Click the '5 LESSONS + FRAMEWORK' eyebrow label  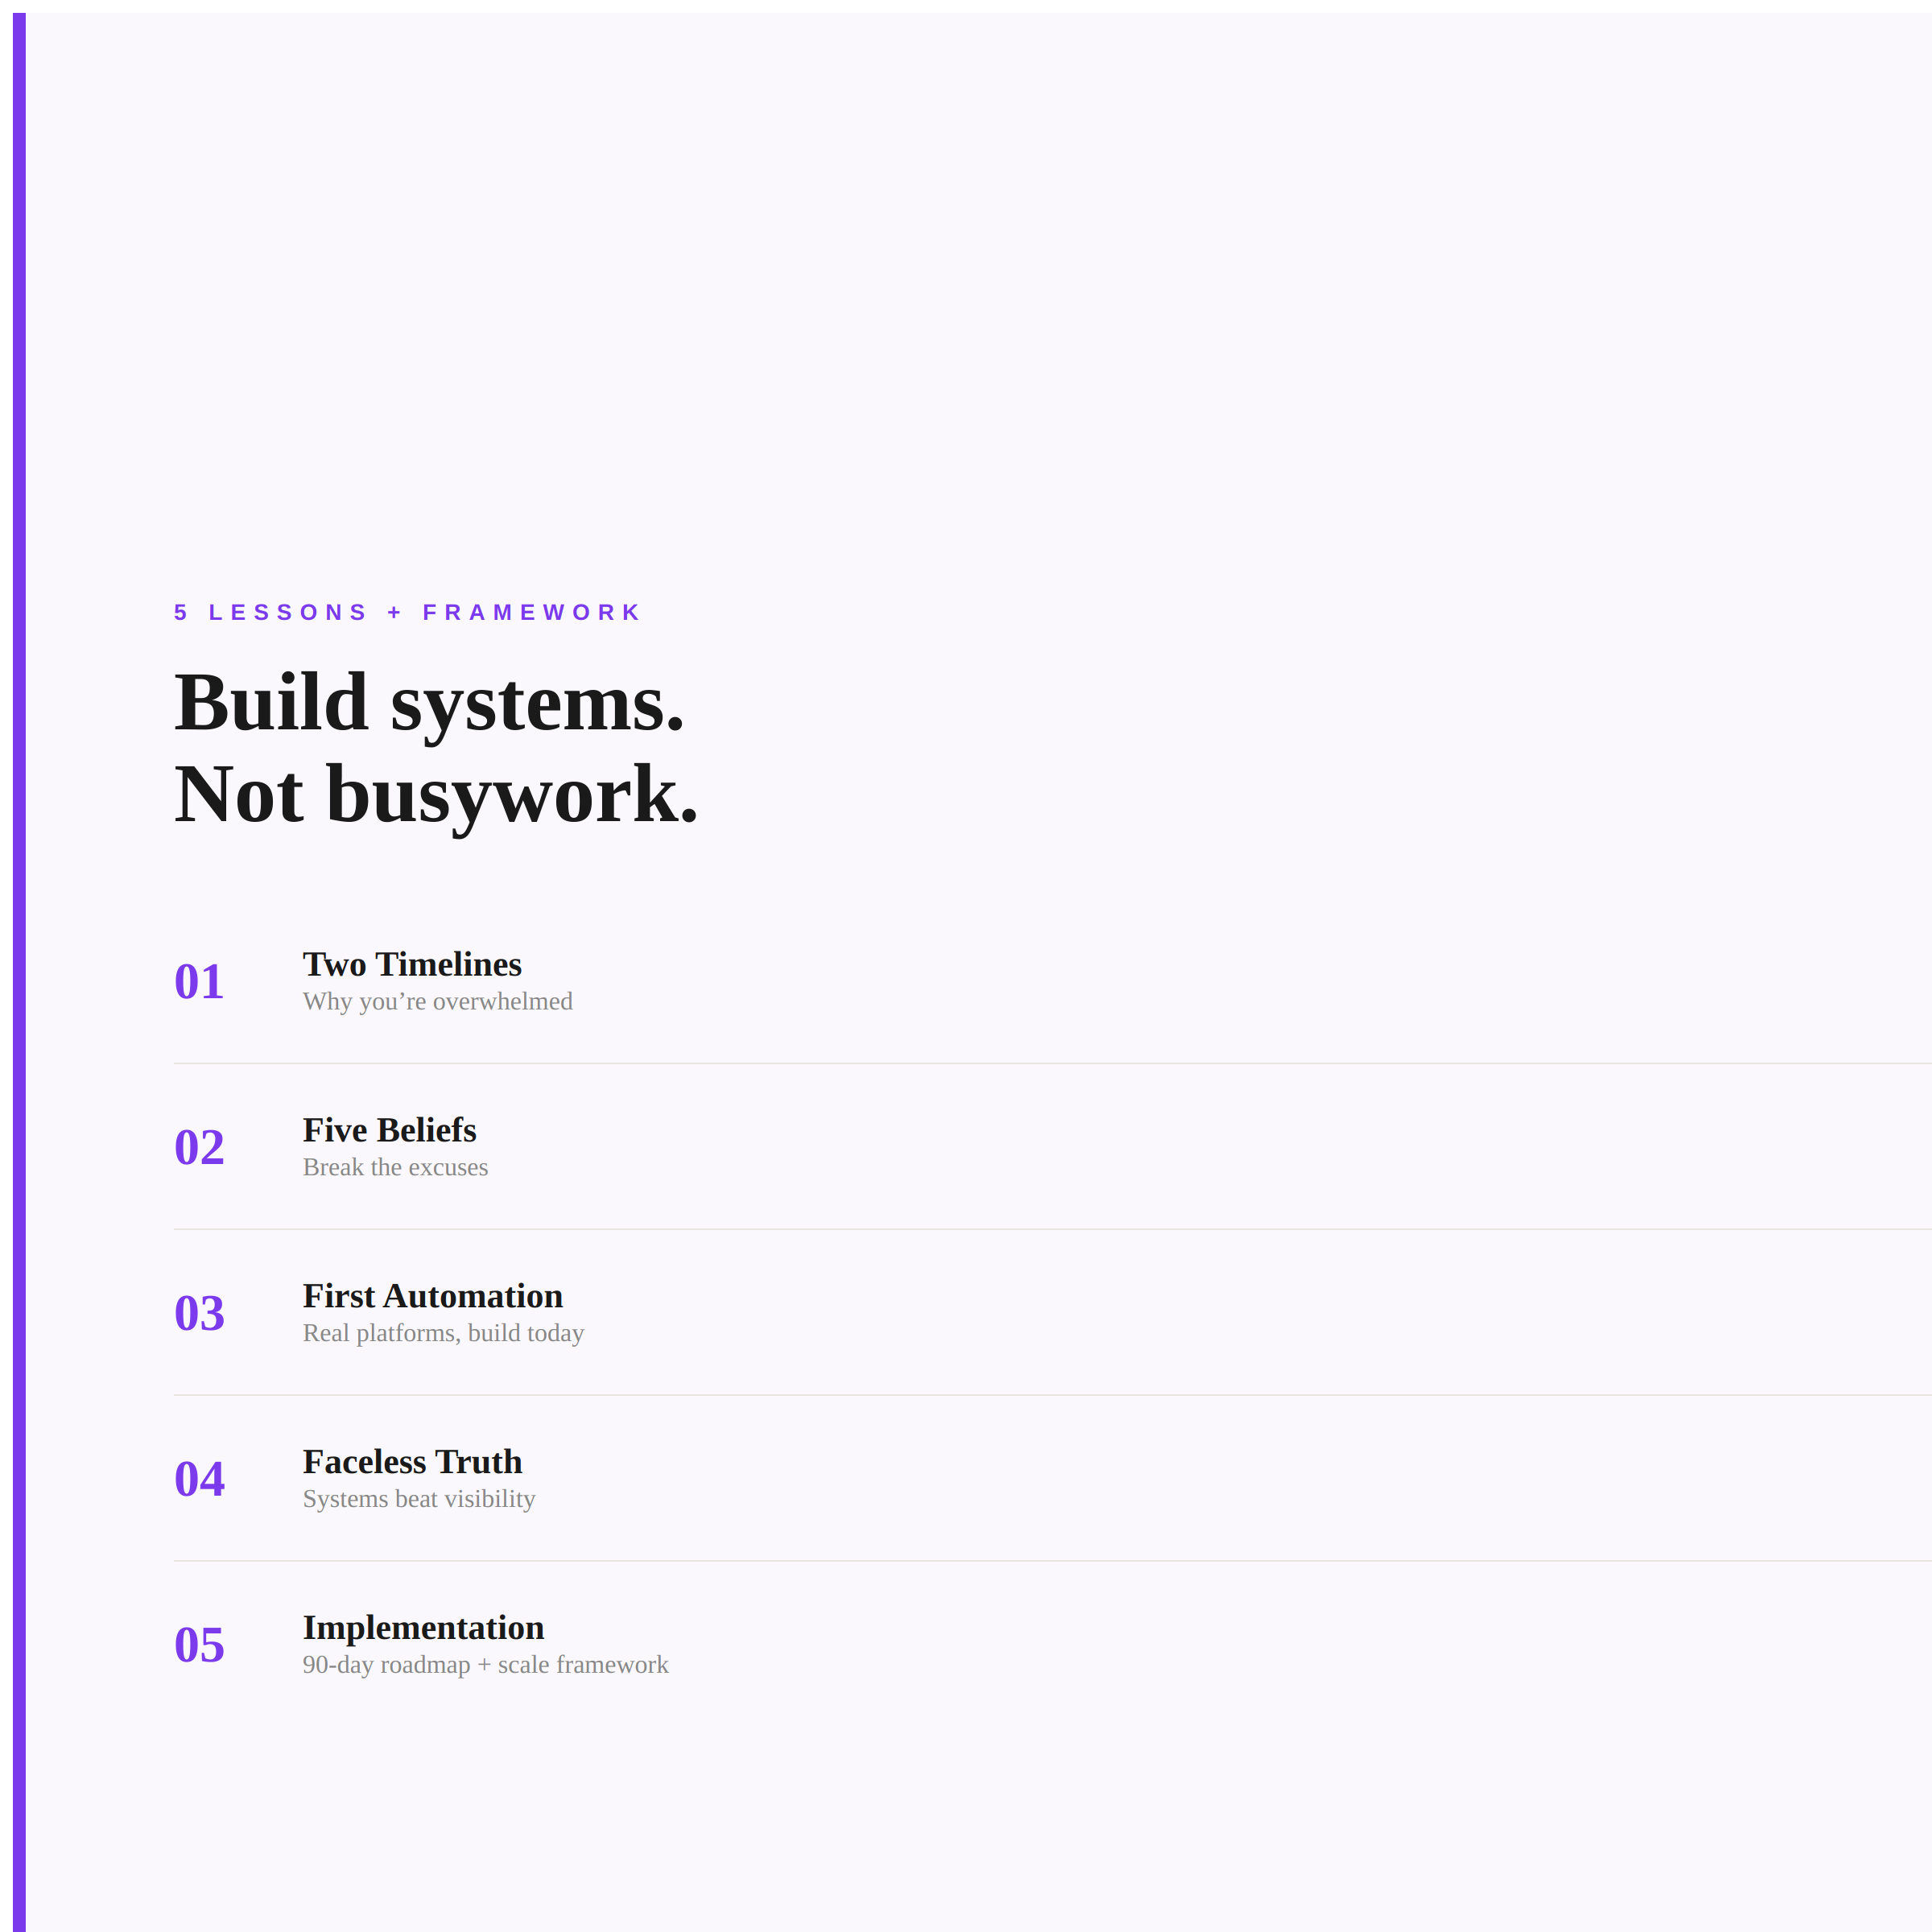tap(407, 612)
